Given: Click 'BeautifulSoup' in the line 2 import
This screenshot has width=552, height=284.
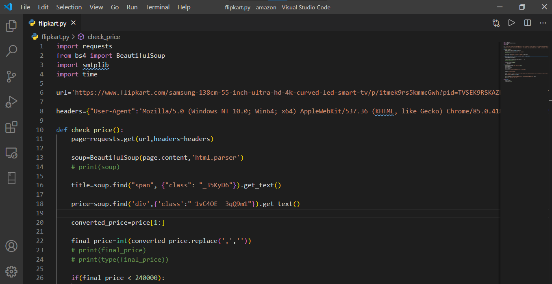Looking at the screenshot, I should [141, 56].
